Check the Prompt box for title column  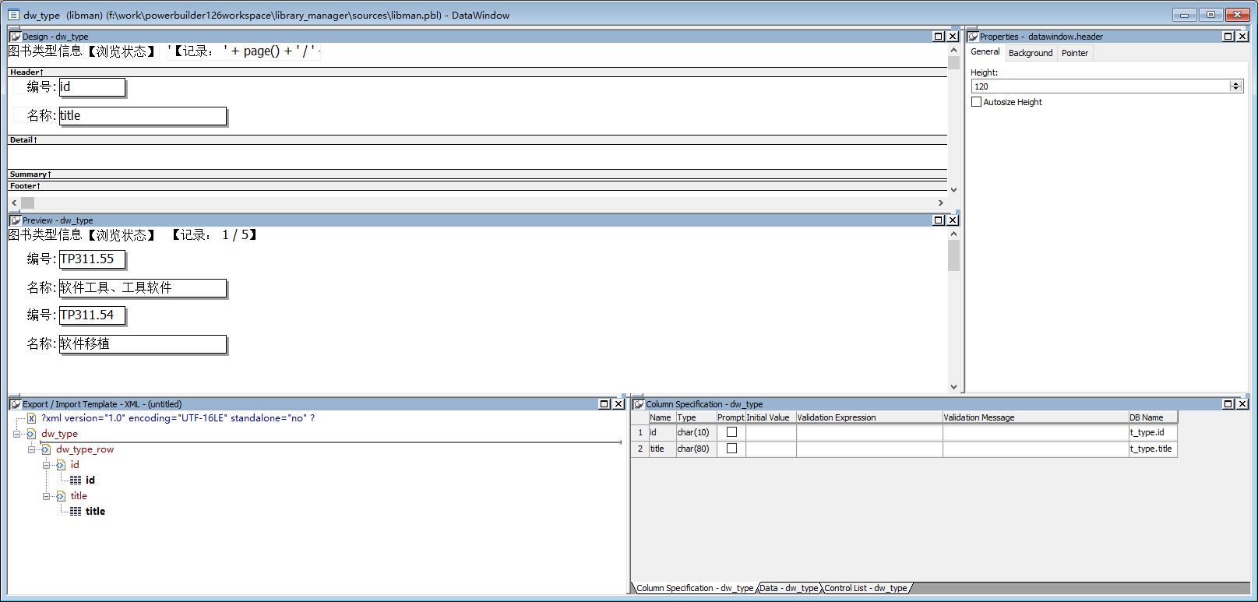[731, 449]
